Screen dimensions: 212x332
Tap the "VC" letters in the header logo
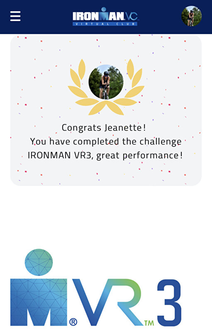(131, 16)
